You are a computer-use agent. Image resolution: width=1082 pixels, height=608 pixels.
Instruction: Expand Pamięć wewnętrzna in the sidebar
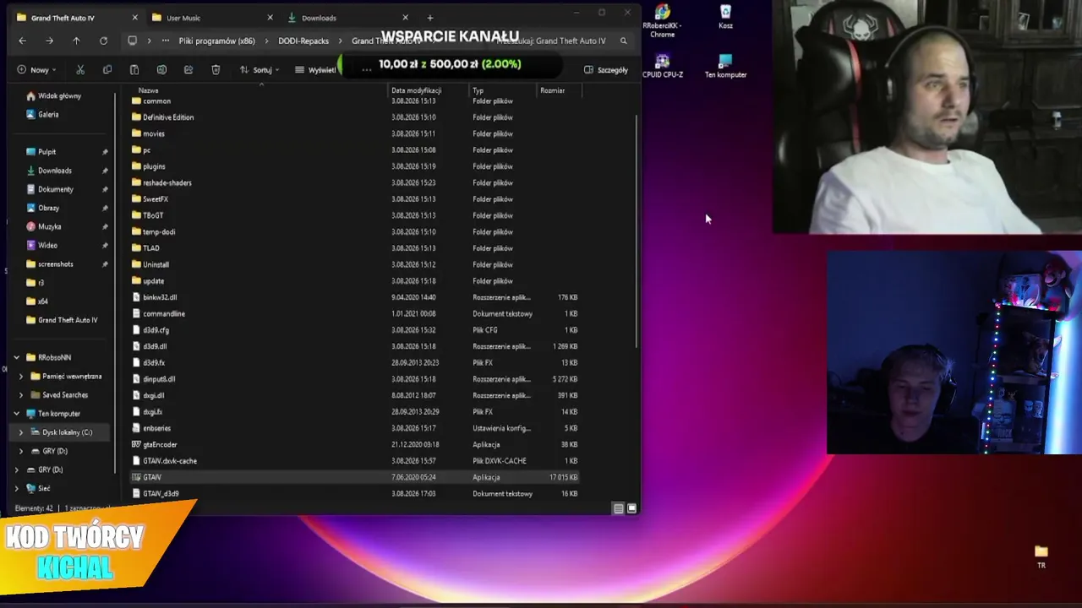(21, 377)
